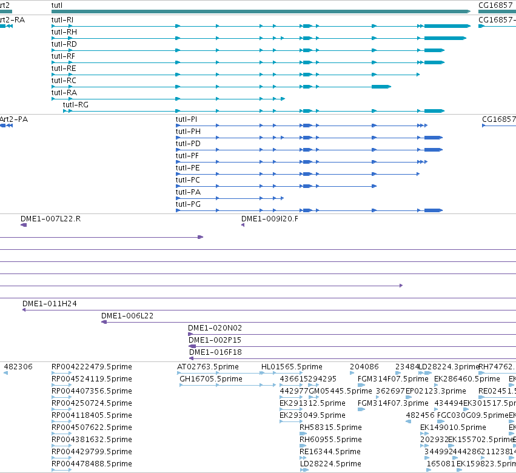This screenshot has height=473, width=516.
Task: Click the tutl-RC transcript label
Action: 64,81
